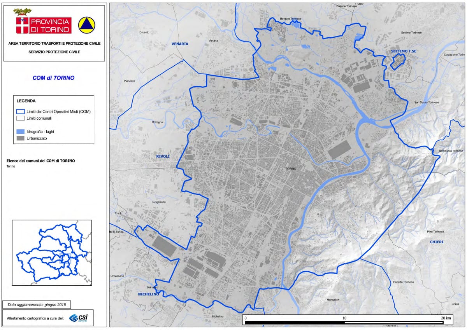
Task: Open the small inset overview map
Action: [x=52, y=253]
